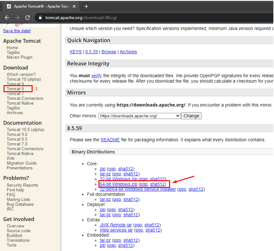Reload the page with the refresh icon
The image size is (274, 251).
27,18
